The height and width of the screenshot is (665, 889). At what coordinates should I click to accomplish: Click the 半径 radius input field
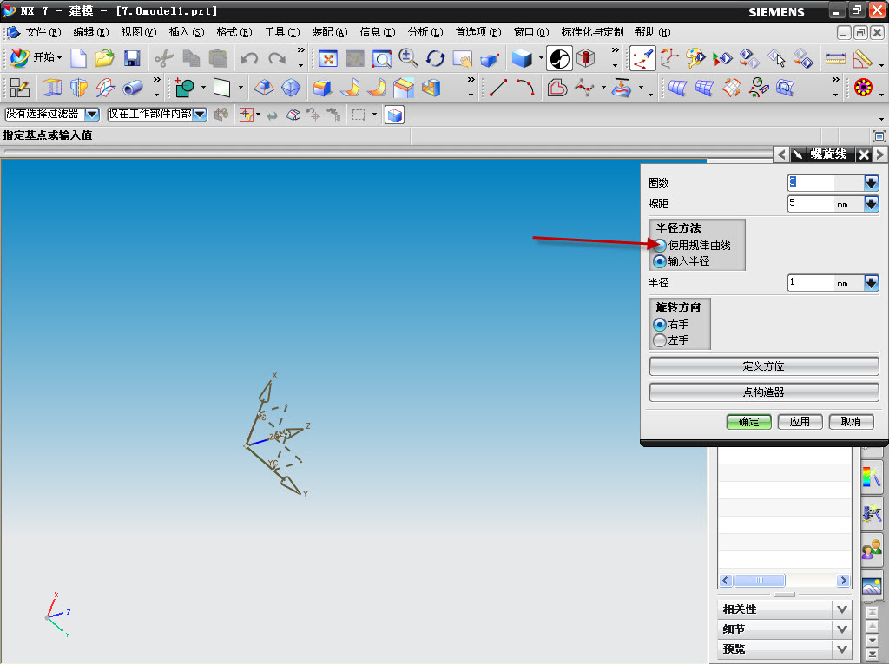(826, 282)
